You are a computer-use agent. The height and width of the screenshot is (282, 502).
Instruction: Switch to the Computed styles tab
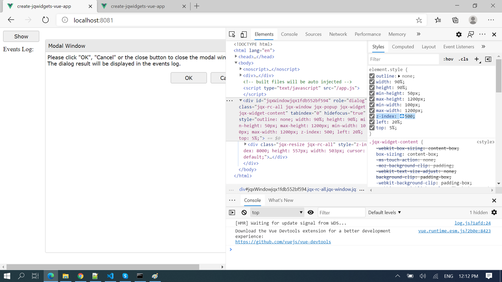403,47
